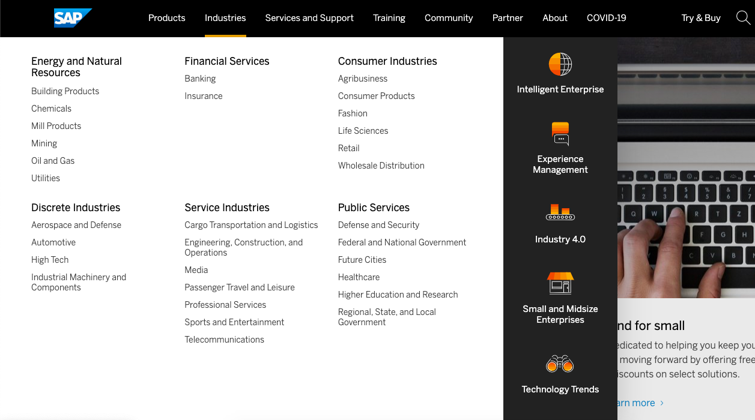Open Engineering, Construction, and Operations
This screenshot has height=420, width=755.
point(244,247)
